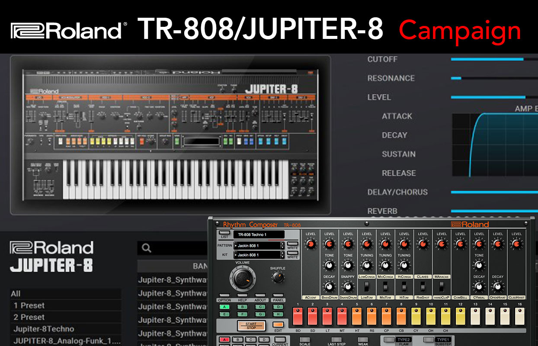Select green pattern bank button A
The image size is (538, 346).
[x=224, y=307]
